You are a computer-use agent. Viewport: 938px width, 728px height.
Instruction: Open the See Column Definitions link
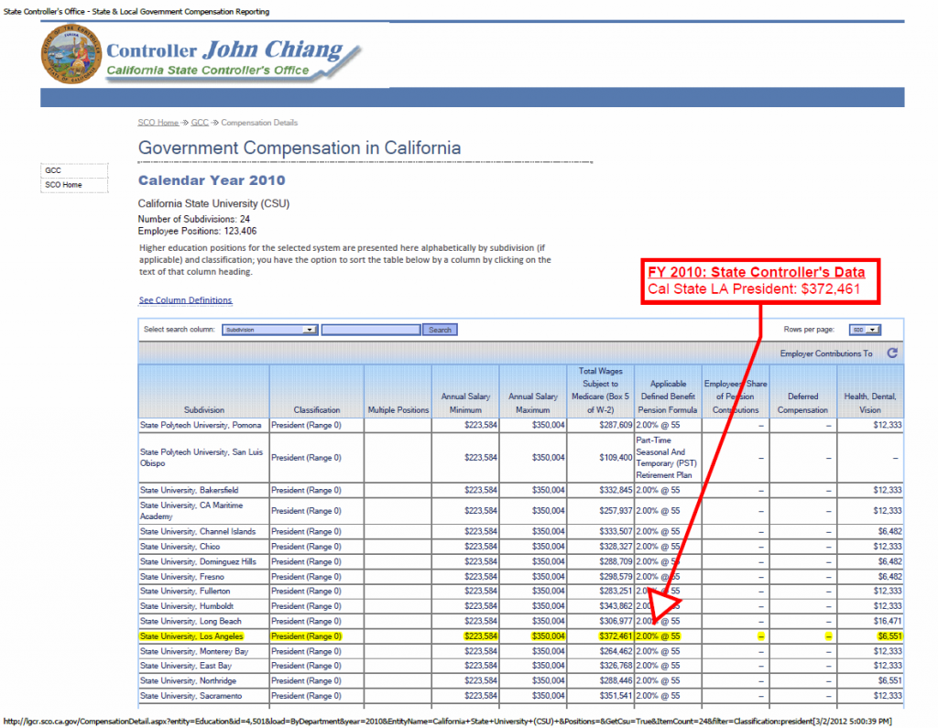pos(185,300)
